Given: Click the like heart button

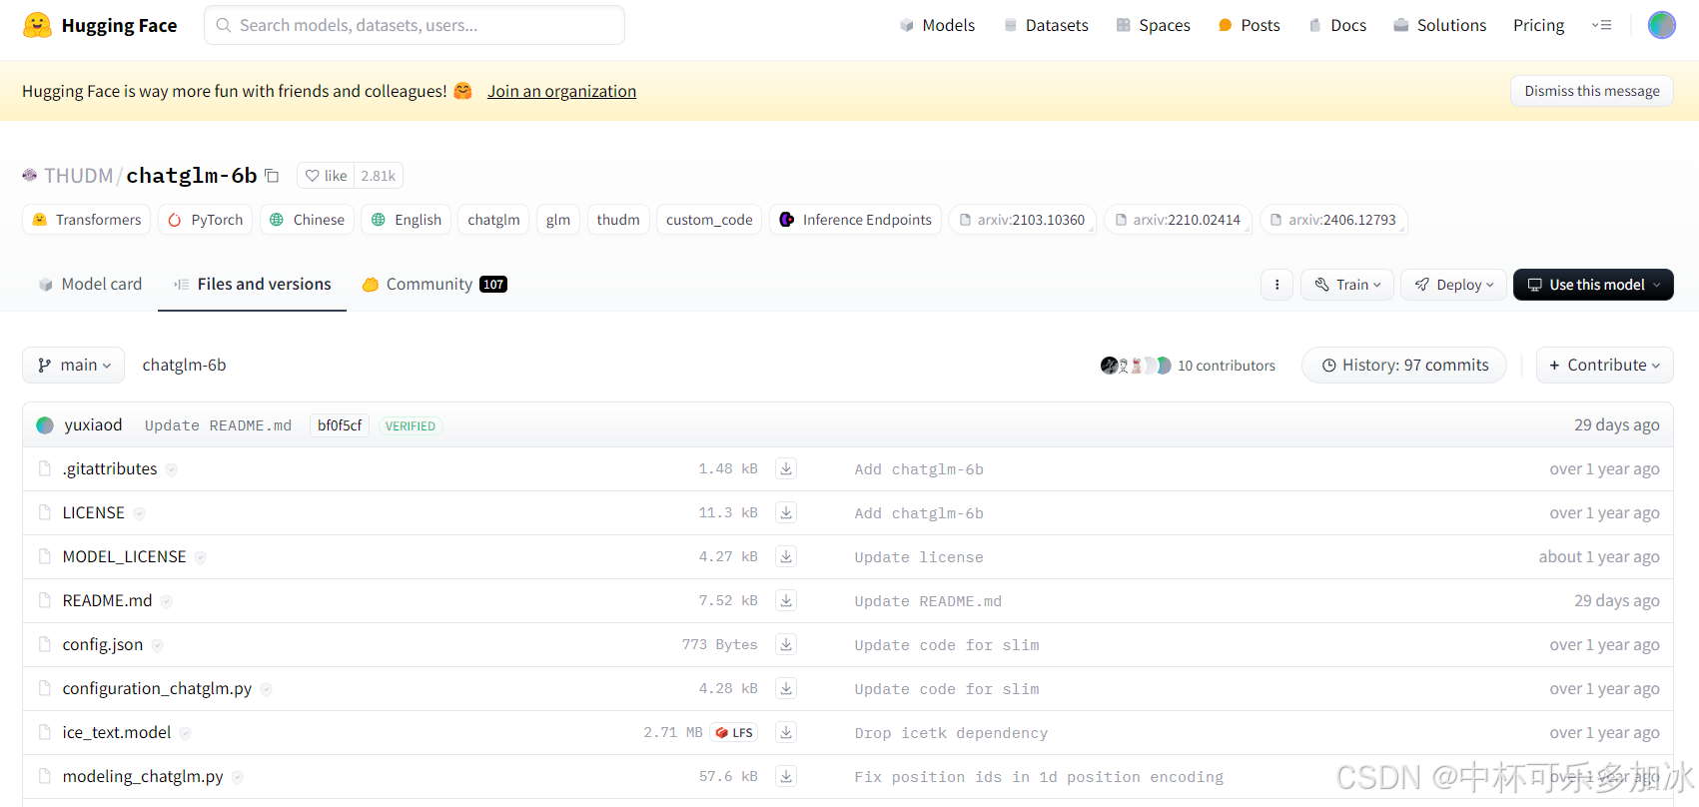Looking at the screenshot, I should click(326, 176).
